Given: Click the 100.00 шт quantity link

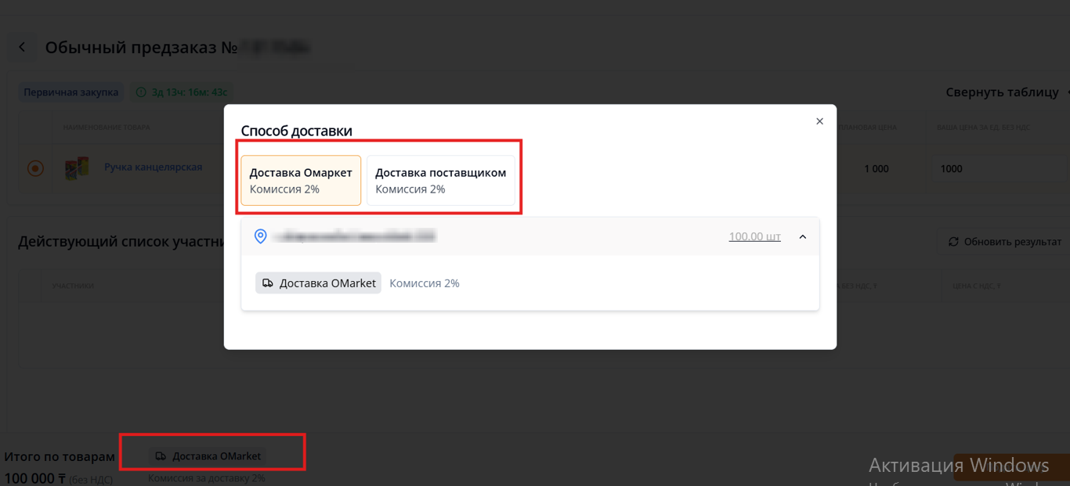Looking at the screenshot, I should [x=754, y=236].
